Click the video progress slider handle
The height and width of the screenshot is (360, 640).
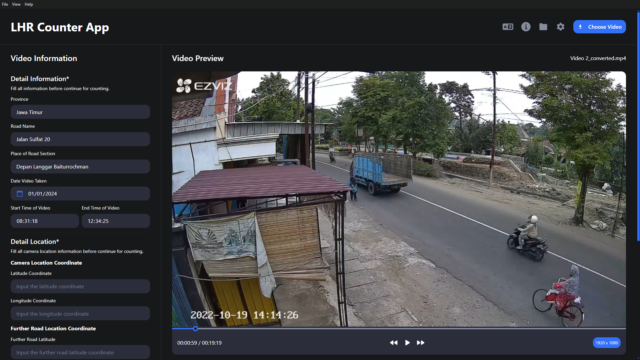point(195,329)
